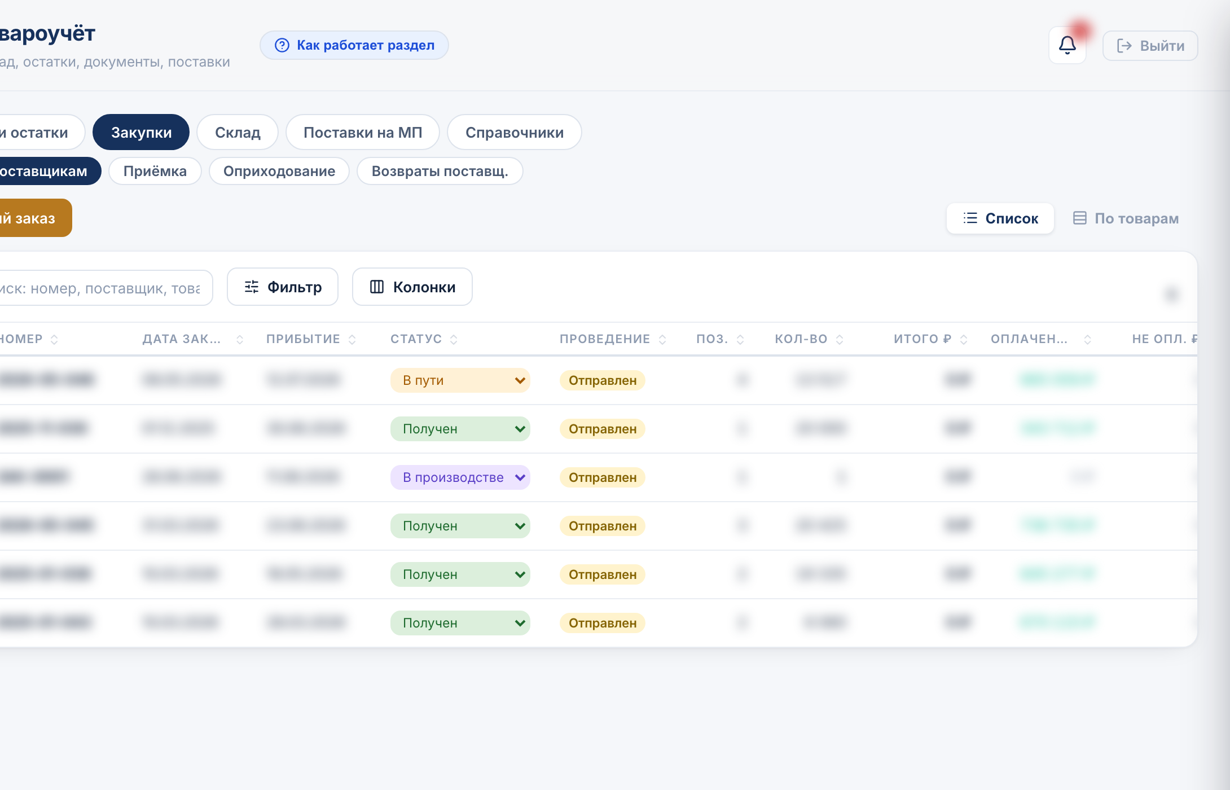Viewport: 1230px width, 790px height.
Task: Switch to Список view
Action: [1000, 218]
